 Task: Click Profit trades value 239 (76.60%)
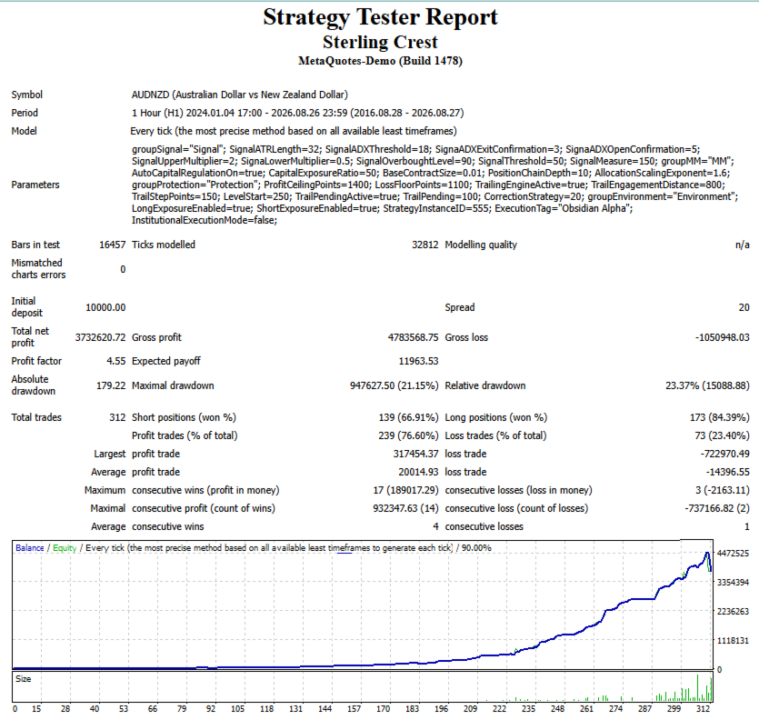point(408,435)
